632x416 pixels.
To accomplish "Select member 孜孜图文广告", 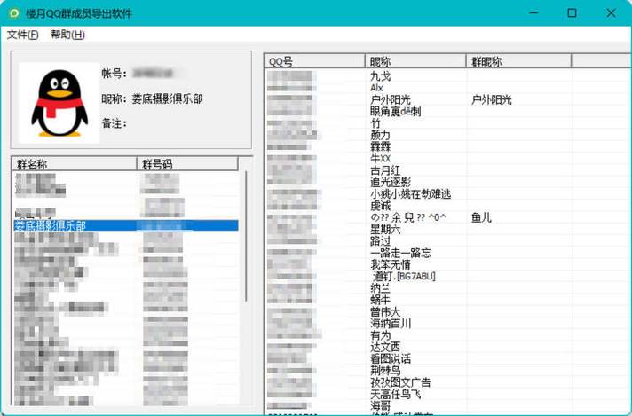I will 400,382.
